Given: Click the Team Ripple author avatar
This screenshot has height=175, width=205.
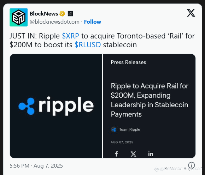Looking at the screenshot, I should point(114,129).
